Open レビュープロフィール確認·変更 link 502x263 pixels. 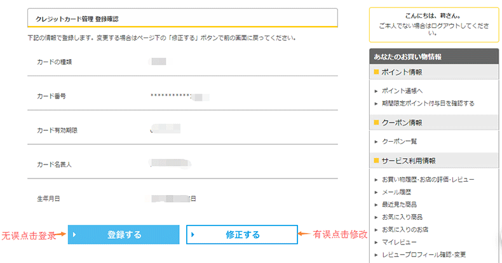click(423, 255)
